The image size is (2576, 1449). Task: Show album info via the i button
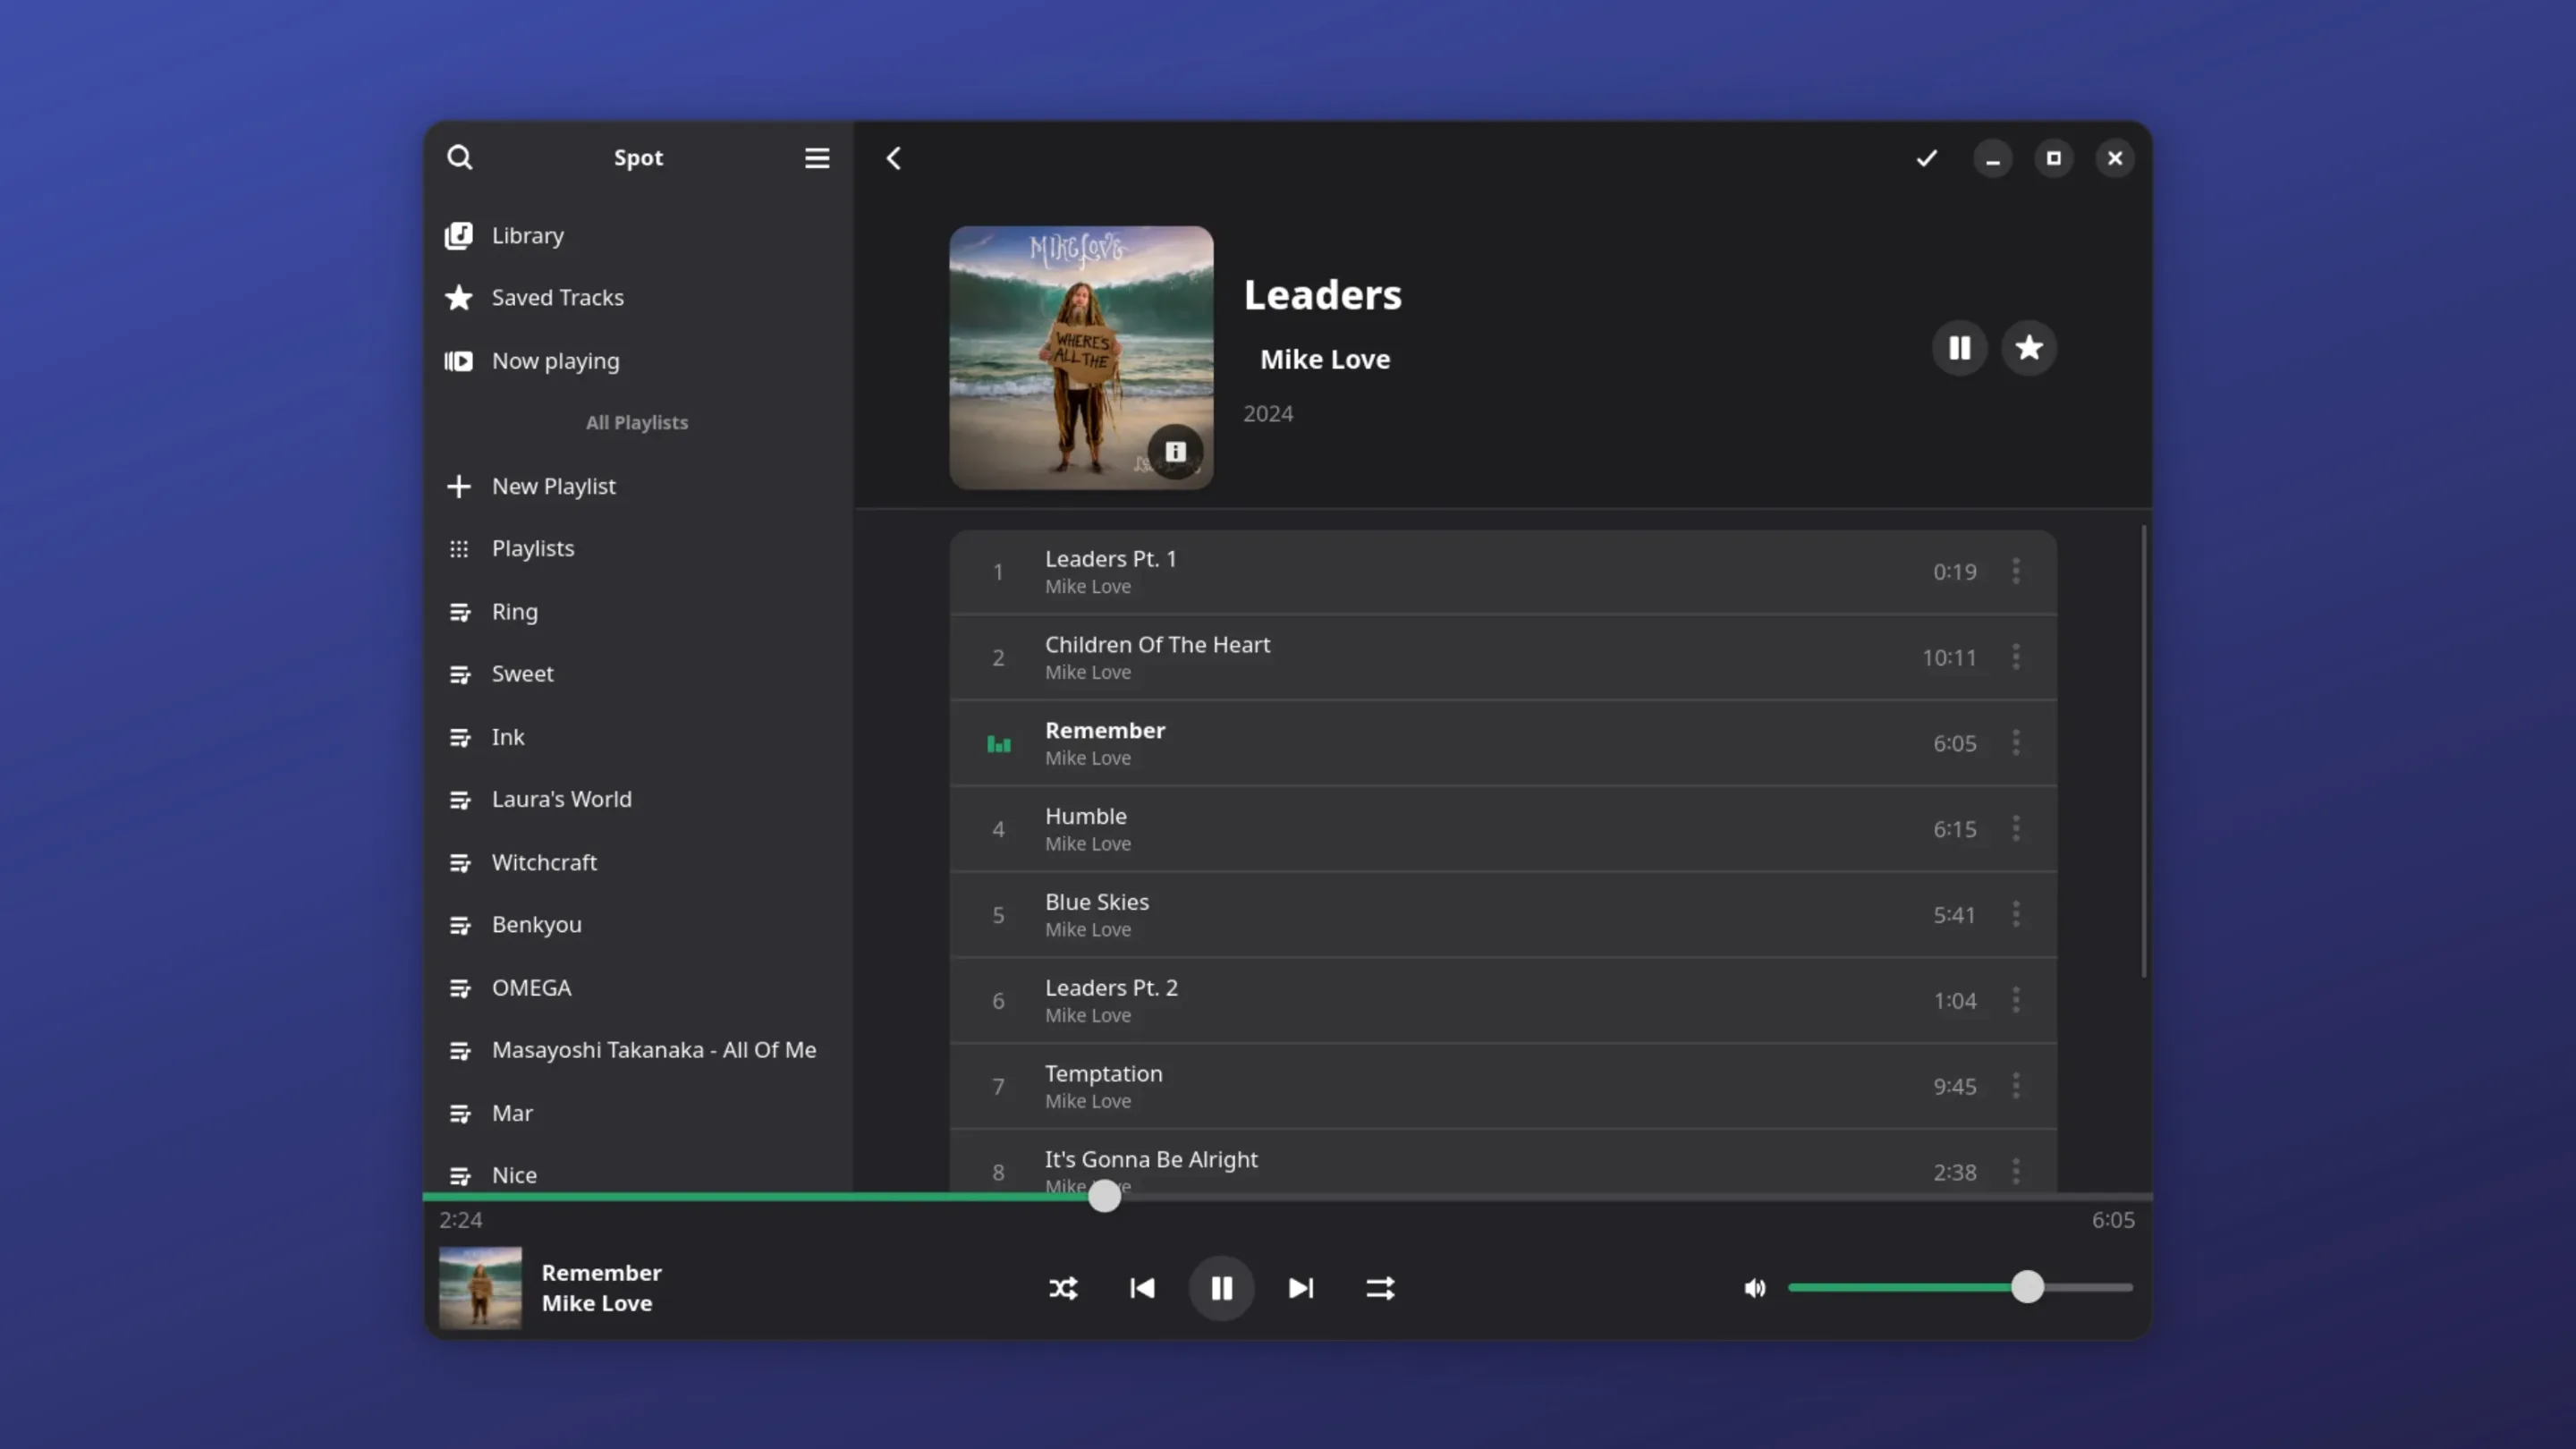[1176, 451]
